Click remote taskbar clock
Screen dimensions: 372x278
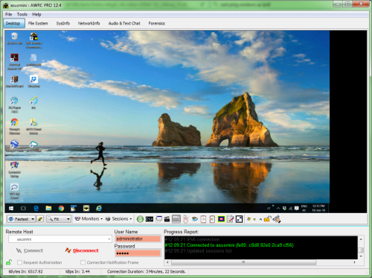[x=318, y=208]
